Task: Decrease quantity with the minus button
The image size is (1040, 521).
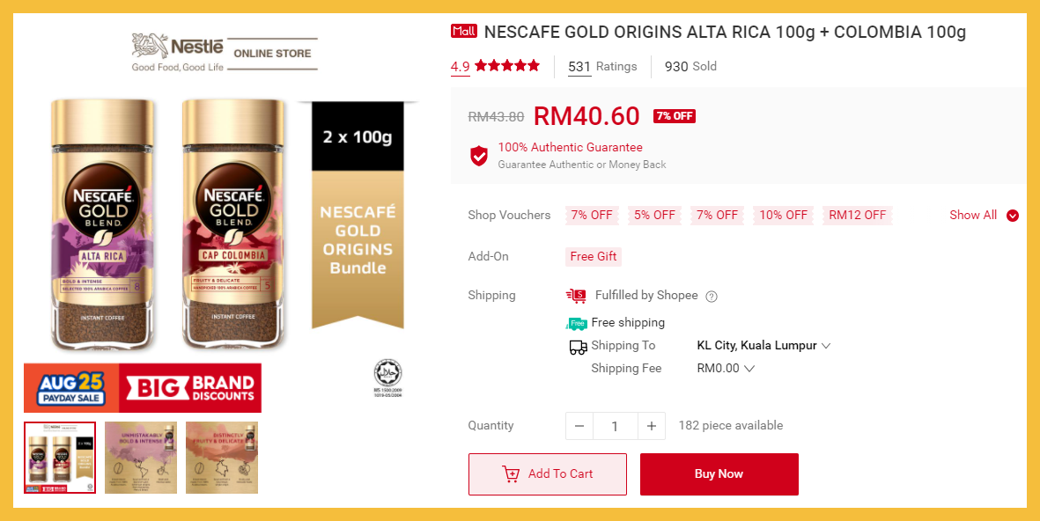Action: click(579, 426)
